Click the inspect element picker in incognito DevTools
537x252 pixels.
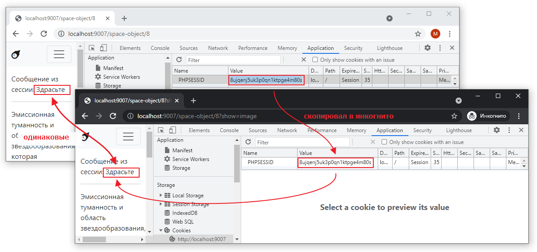161,130
